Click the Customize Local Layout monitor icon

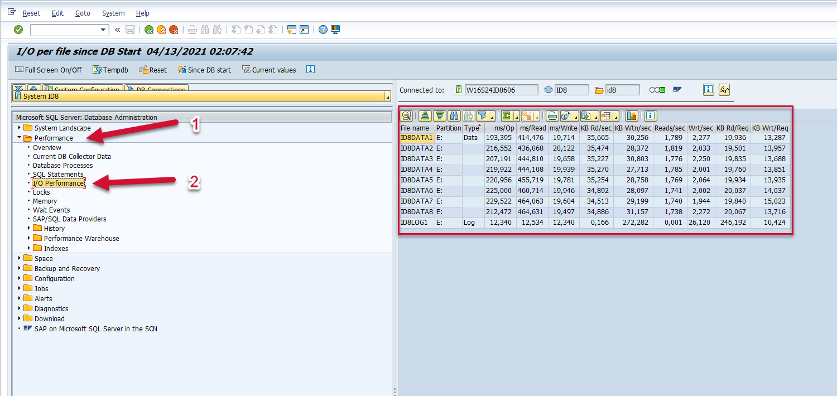tap(335, 30)
